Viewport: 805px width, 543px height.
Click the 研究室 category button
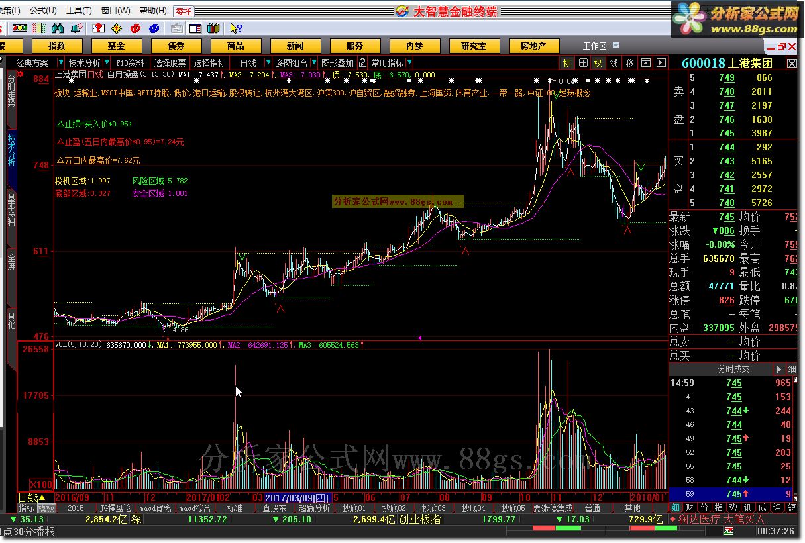[474, 46]
